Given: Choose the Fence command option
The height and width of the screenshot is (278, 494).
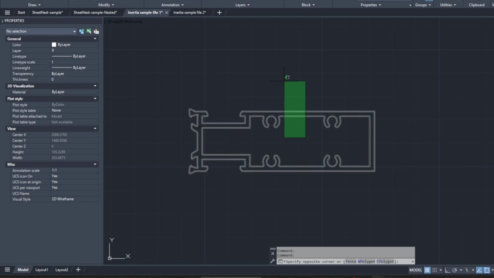Looking at the screenshot, I should (351, 261).
